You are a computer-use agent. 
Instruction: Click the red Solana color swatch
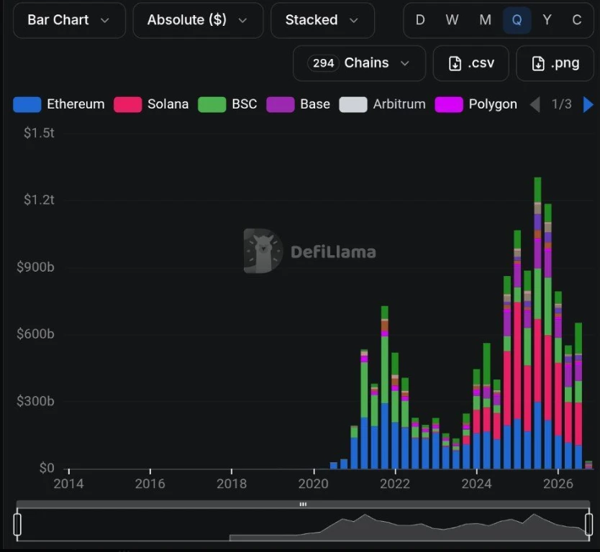point(128,105)
